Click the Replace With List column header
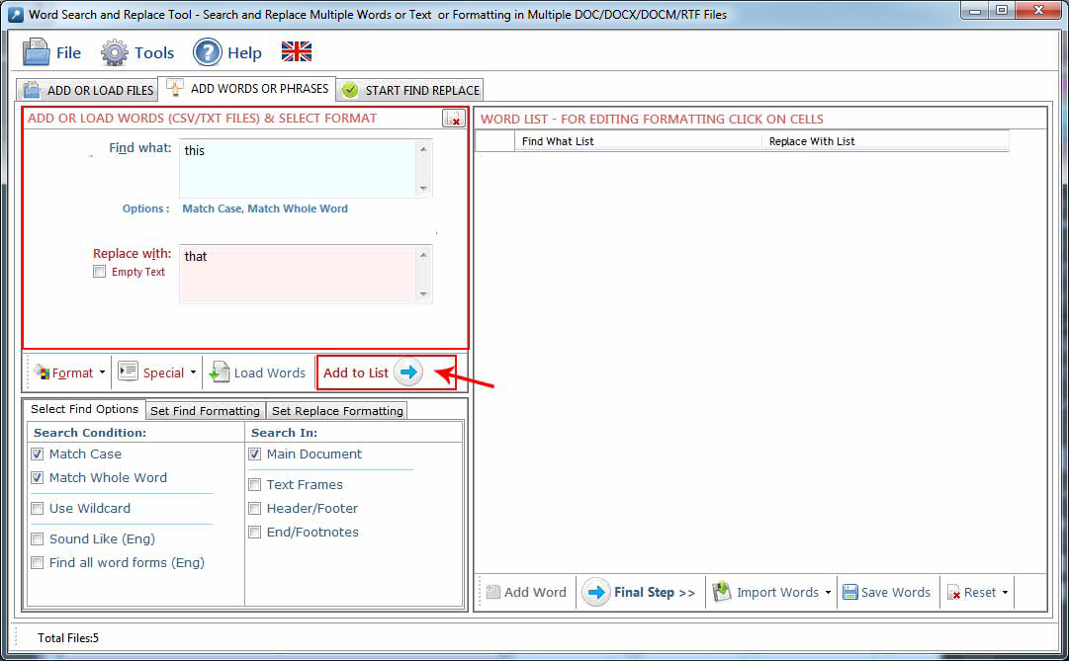1069x661 pixels. pyautogui.click(x=885, y=141)
